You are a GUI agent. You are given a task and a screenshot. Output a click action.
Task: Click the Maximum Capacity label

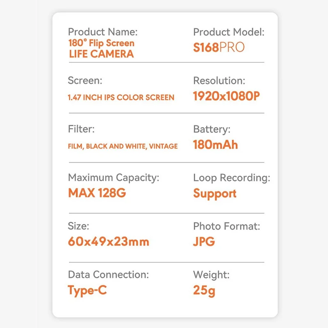(114, 178)
